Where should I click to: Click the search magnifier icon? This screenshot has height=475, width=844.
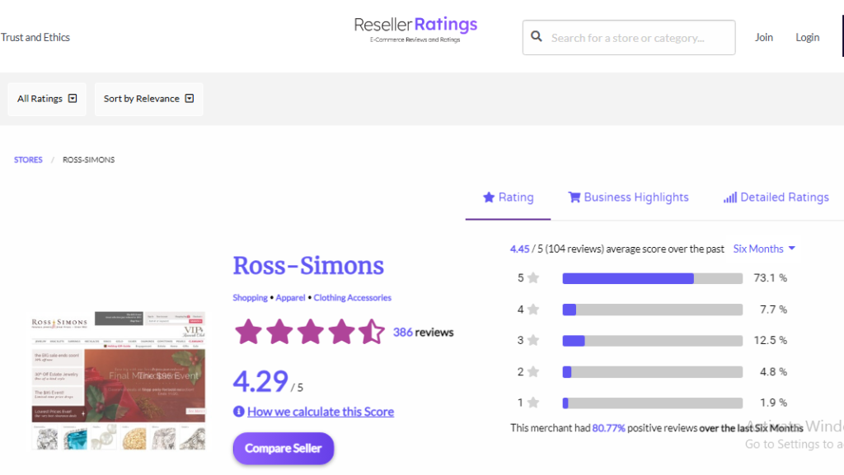click(x=536, y=36)
